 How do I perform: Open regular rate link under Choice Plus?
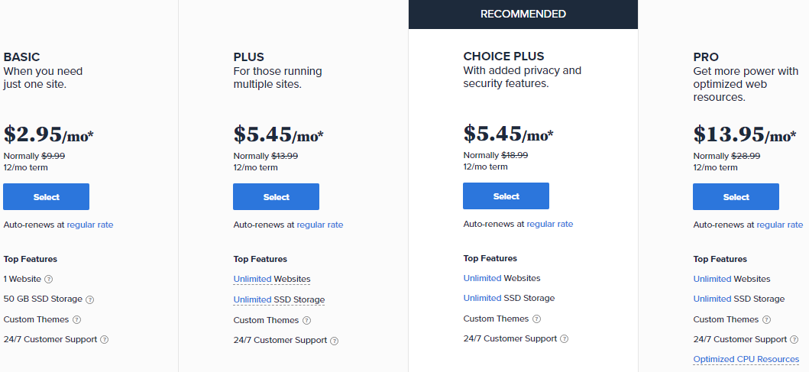coord(550,224)
